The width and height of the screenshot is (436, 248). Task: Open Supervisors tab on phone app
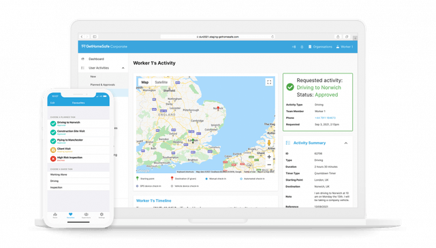[87, 215]
